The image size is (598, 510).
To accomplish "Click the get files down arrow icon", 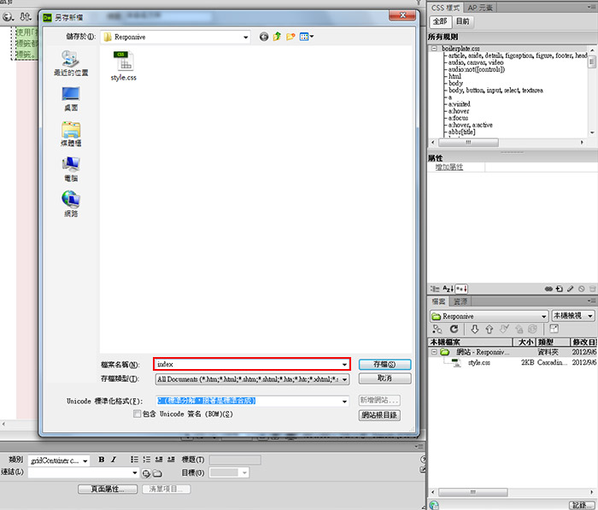I will [474, 329].
